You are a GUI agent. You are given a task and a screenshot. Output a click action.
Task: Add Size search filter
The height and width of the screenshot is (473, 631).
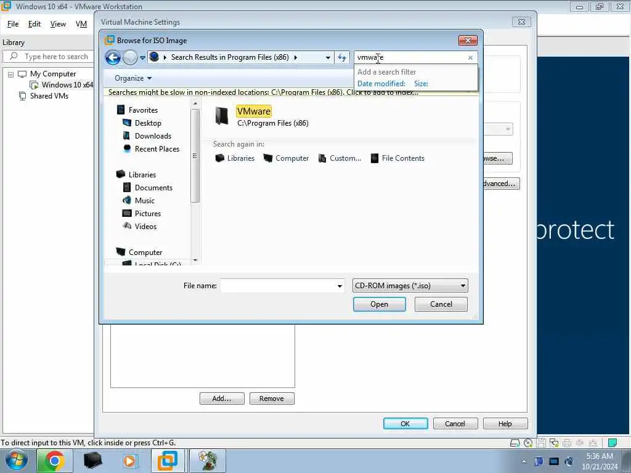point(421,84)
